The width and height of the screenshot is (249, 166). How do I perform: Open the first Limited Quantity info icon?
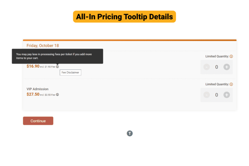tap(231, 56)
